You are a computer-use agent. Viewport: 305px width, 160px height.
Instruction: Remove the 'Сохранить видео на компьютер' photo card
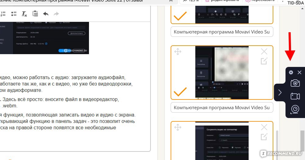click(x=264, y=127)
